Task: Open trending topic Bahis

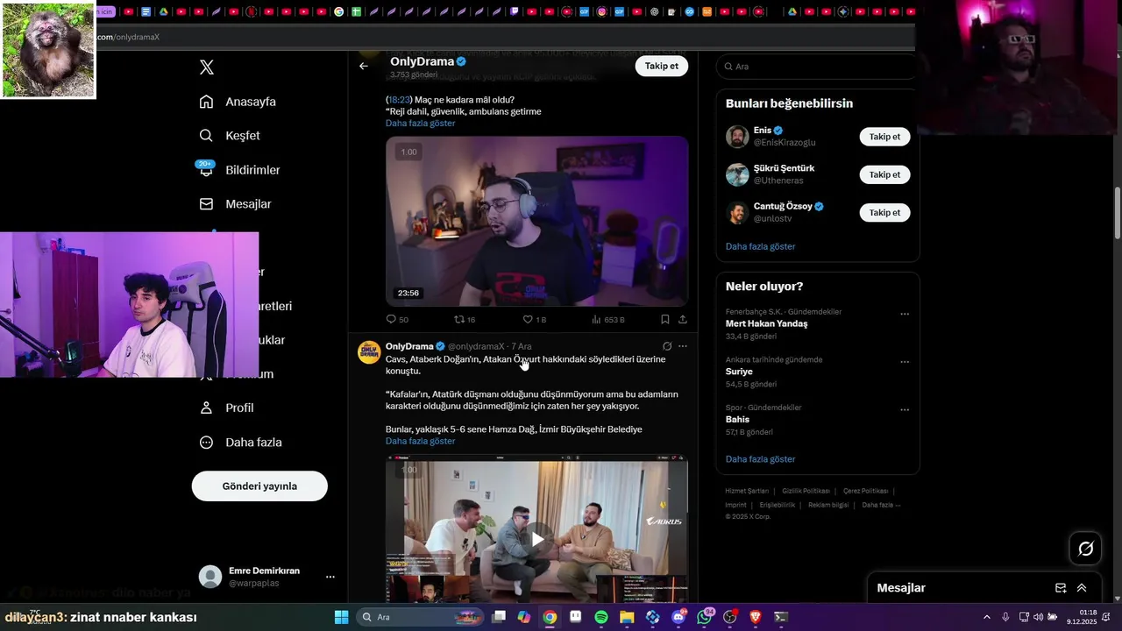Action: [737, 420]
